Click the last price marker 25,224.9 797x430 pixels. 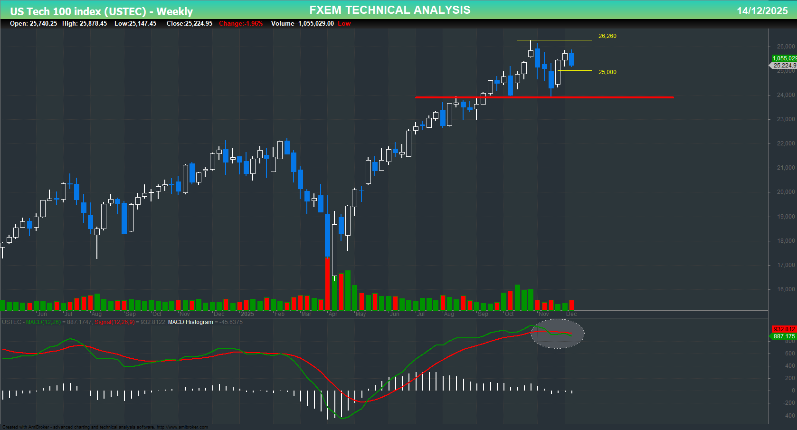783,66
